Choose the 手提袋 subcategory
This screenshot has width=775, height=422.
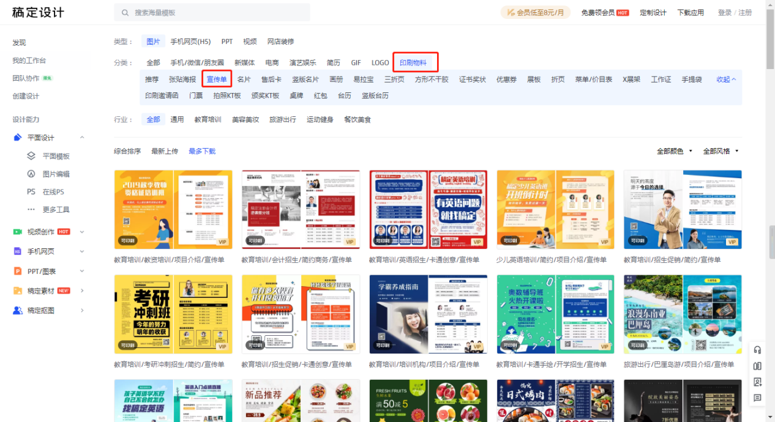[x=692, y=80]
